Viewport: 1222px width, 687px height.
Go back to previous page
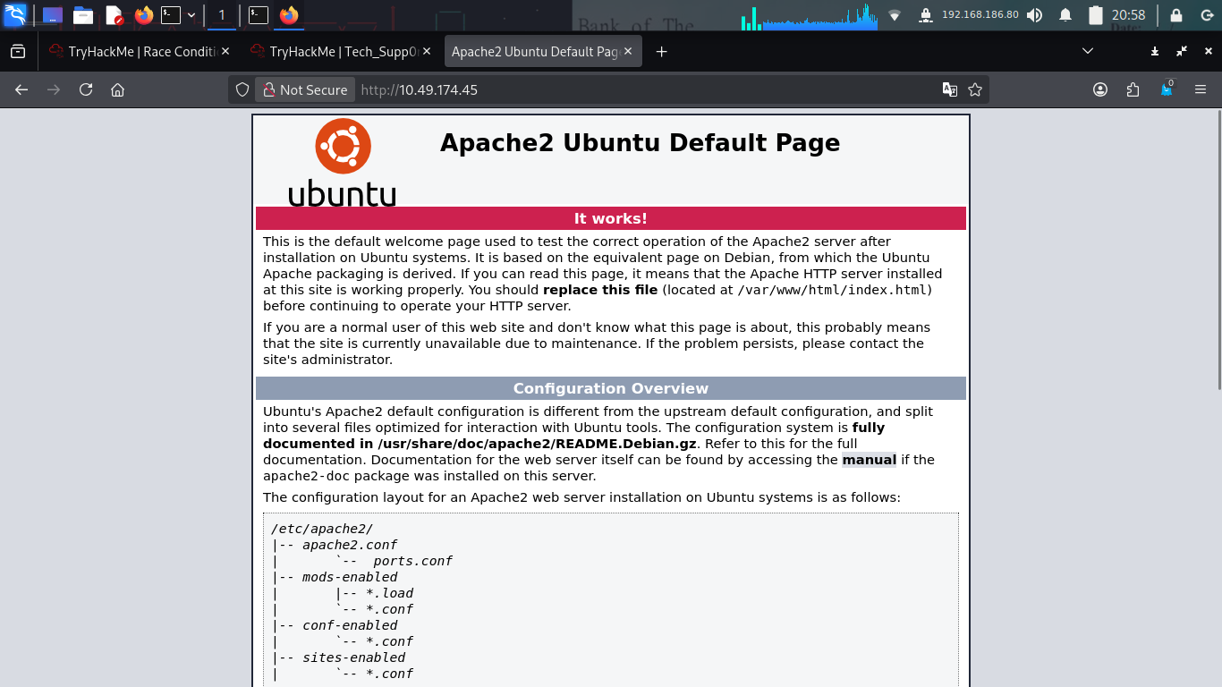(x=21, y=89)
